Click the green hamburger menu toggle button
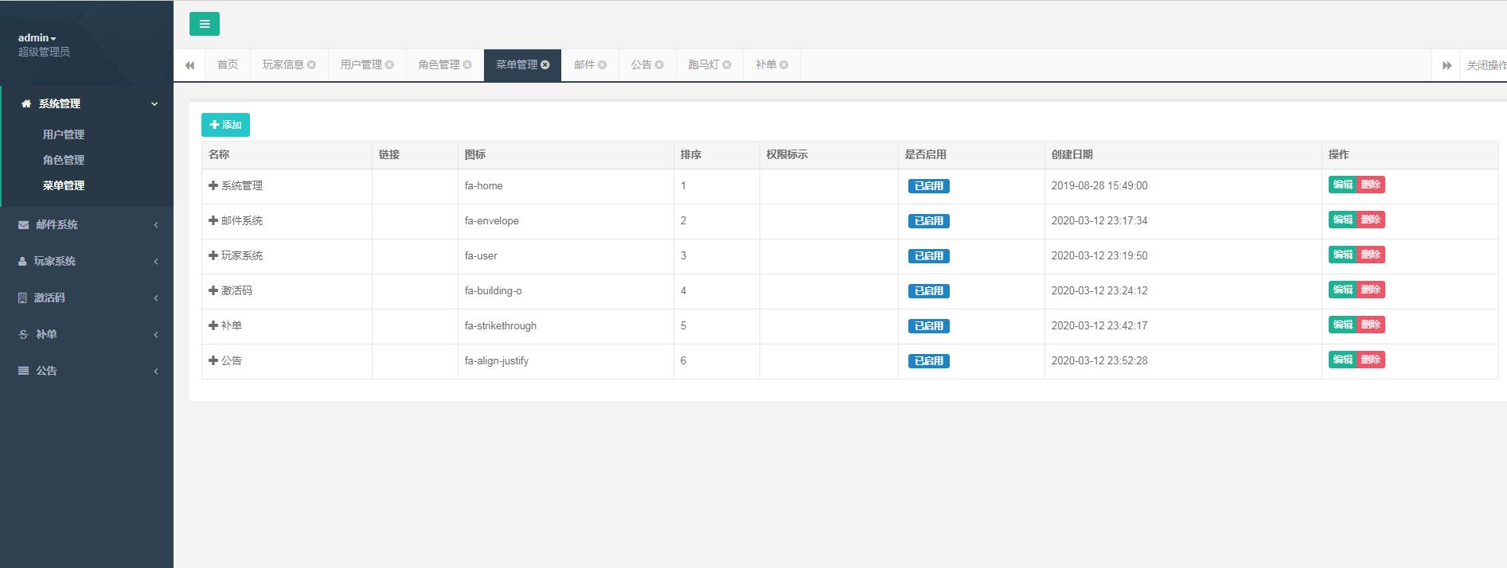Image resolution: width=1507 pixels, height=568 pixels. pyautogui.click(x=205, y=24)
